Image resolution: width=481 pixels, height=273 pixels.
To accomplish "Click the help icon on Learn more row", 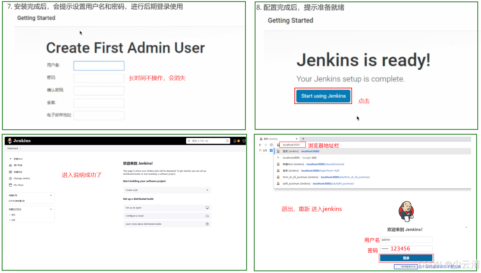I will [x=207, y=224].
